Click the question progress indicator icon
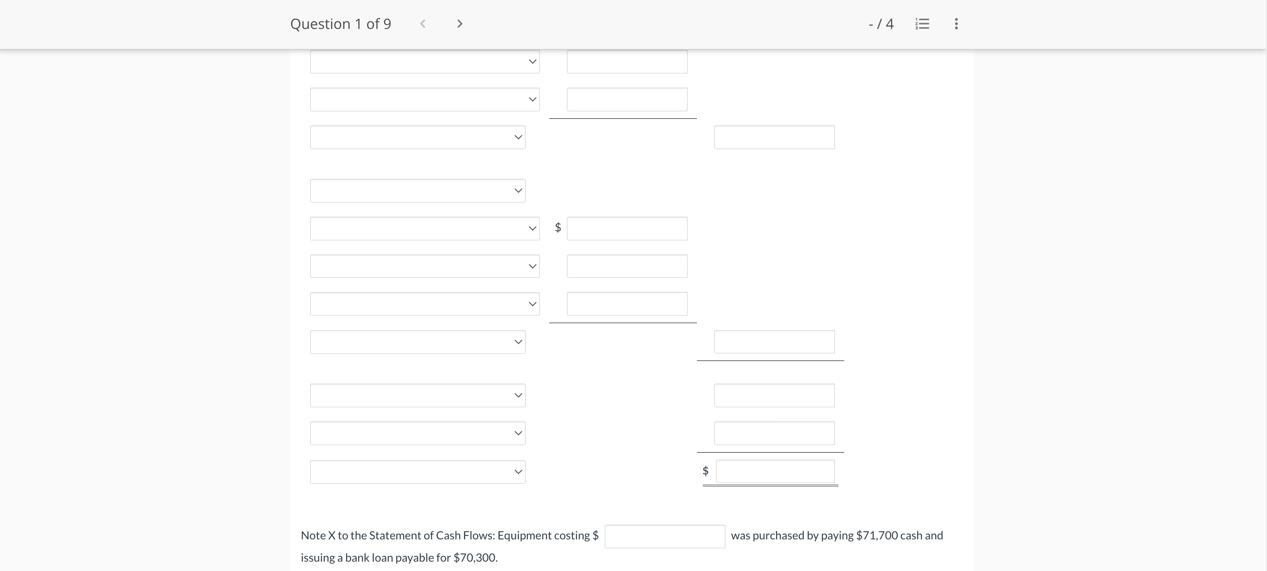The width and height of the screenshot is (1267, 571). pos(922,23)
